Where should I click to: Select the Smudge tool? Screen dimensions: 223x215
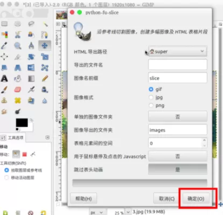[x=4, y=112]
